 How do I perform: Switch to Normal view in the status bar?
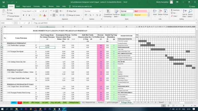point(164,106)
